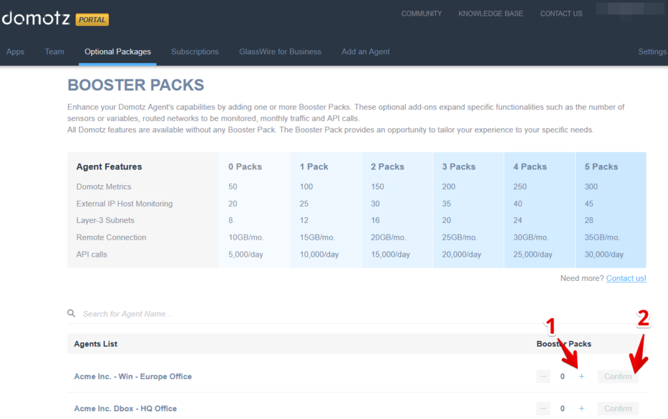This screenshot has width=668, height=419.
Task: Click the '300' Domotz Metrics cell
Action: tap(591, 187)
